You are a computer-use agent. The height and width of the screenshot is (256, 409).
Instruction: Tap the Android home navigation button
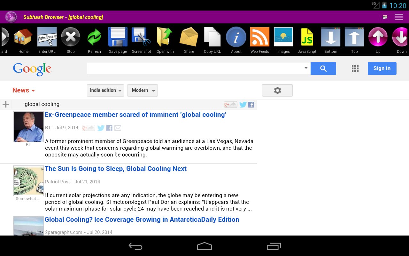pos(204,246)
